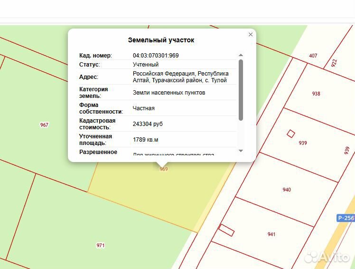Click the Форма собственности label

pyautogui.click(x=101, y=108)
